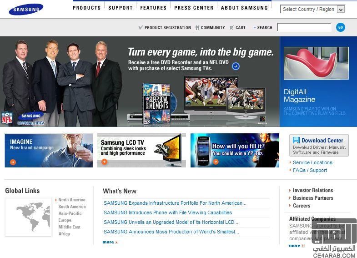Open the Careers link
Image resolution: width=357 pixels, height=258 pixels.
[x=302, y=205]
